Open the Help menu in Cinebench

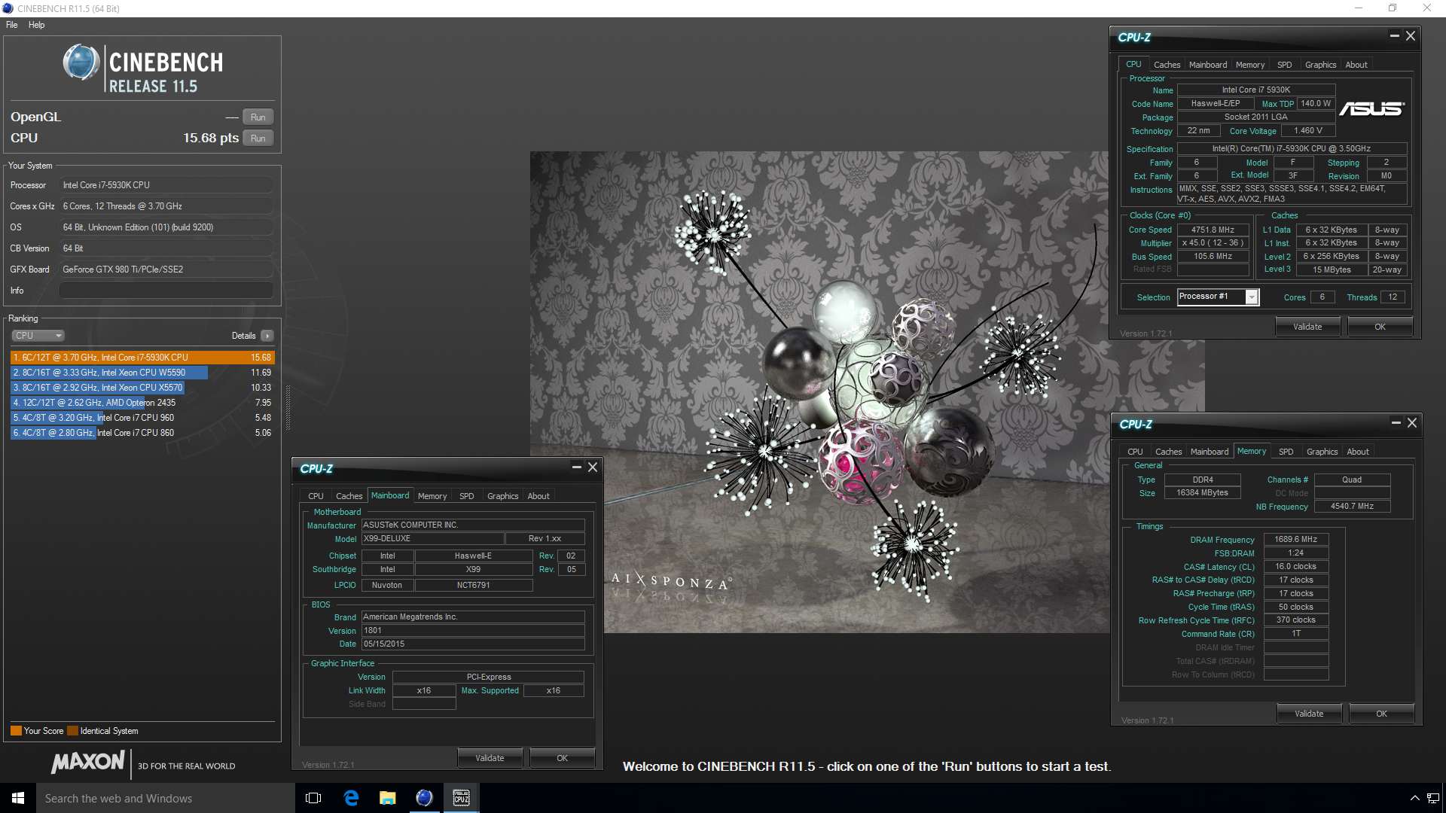click(x=36, y=25)
